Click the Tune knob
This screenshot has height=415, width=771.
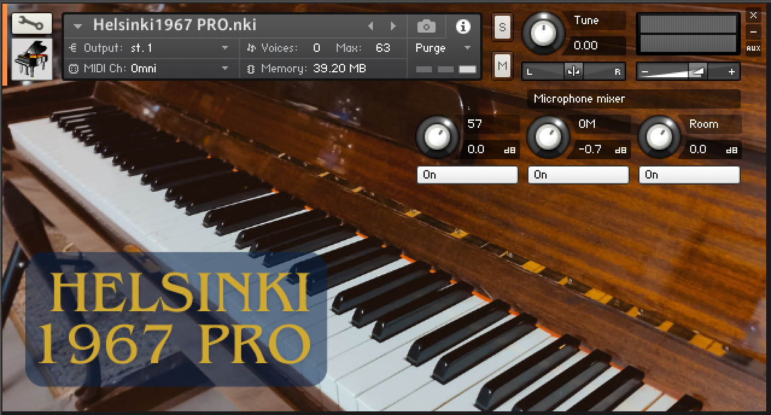543,33
